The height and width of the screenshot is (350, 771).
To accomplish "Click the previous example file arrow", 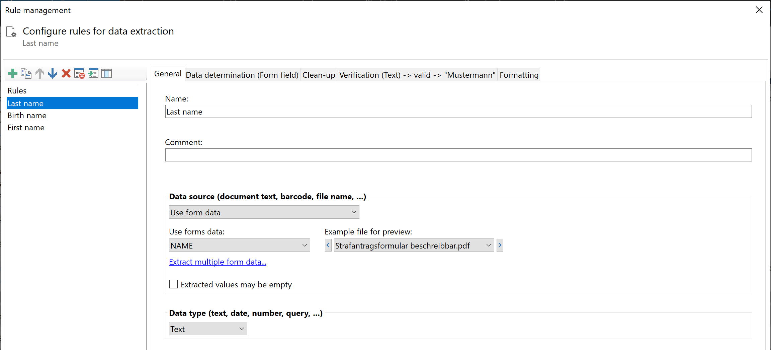I will [x=328, y=245].
